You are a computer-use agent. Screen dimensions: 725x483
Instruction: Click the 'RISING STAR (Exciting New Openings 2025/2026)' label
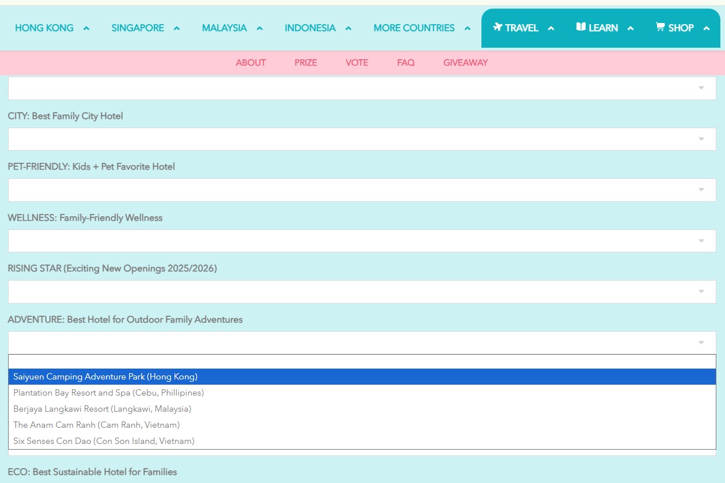coord(112,269)
